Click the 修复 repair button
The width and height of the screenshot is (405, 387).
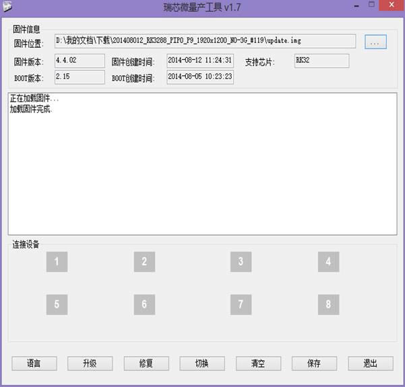point(146,363)
